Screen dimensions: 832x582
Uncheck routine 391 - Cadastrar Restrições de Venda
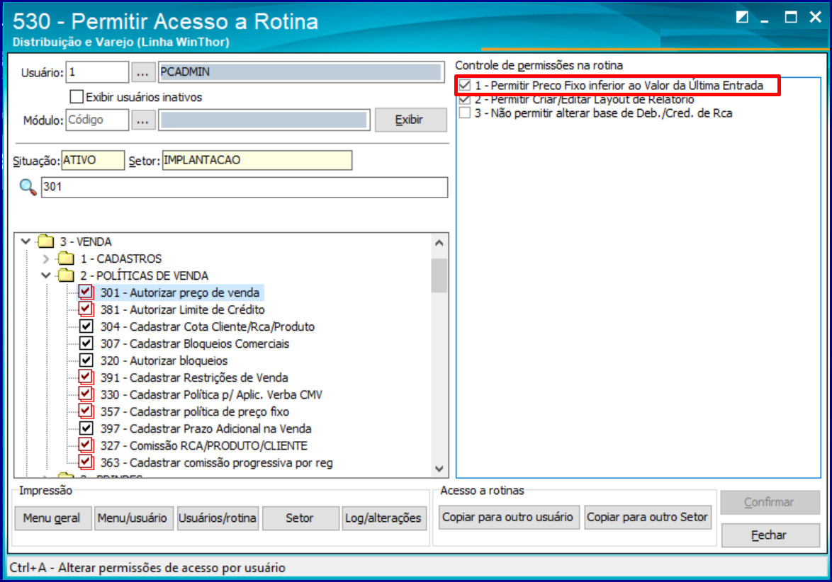86,377
